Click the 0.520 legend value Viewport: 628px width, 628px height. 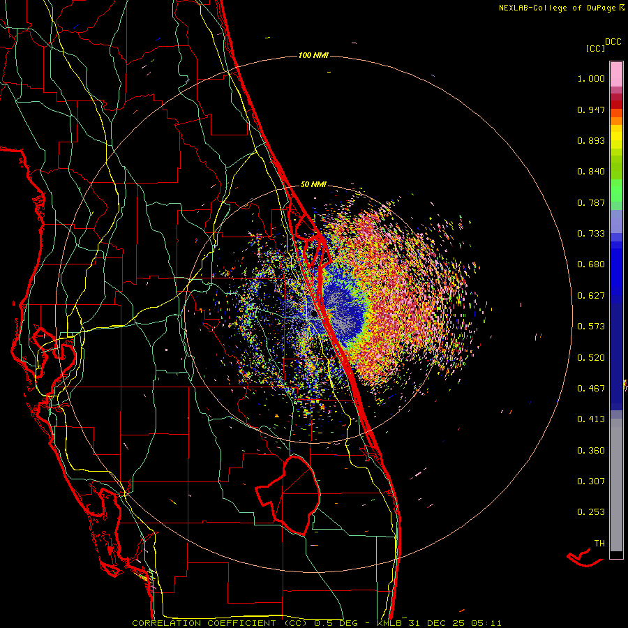pos(591,357)
